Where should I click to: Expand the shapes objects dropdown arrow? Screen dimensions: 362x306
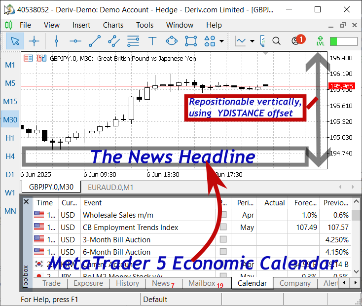(221, 41)
